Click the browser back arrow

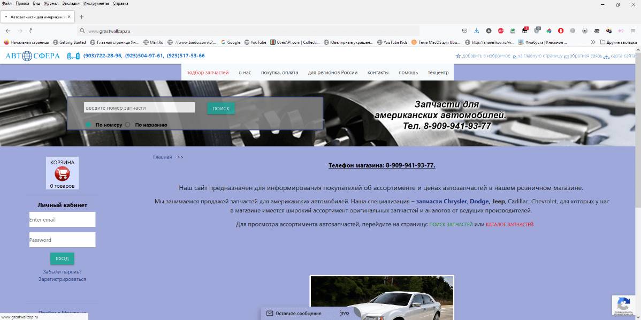8,31
